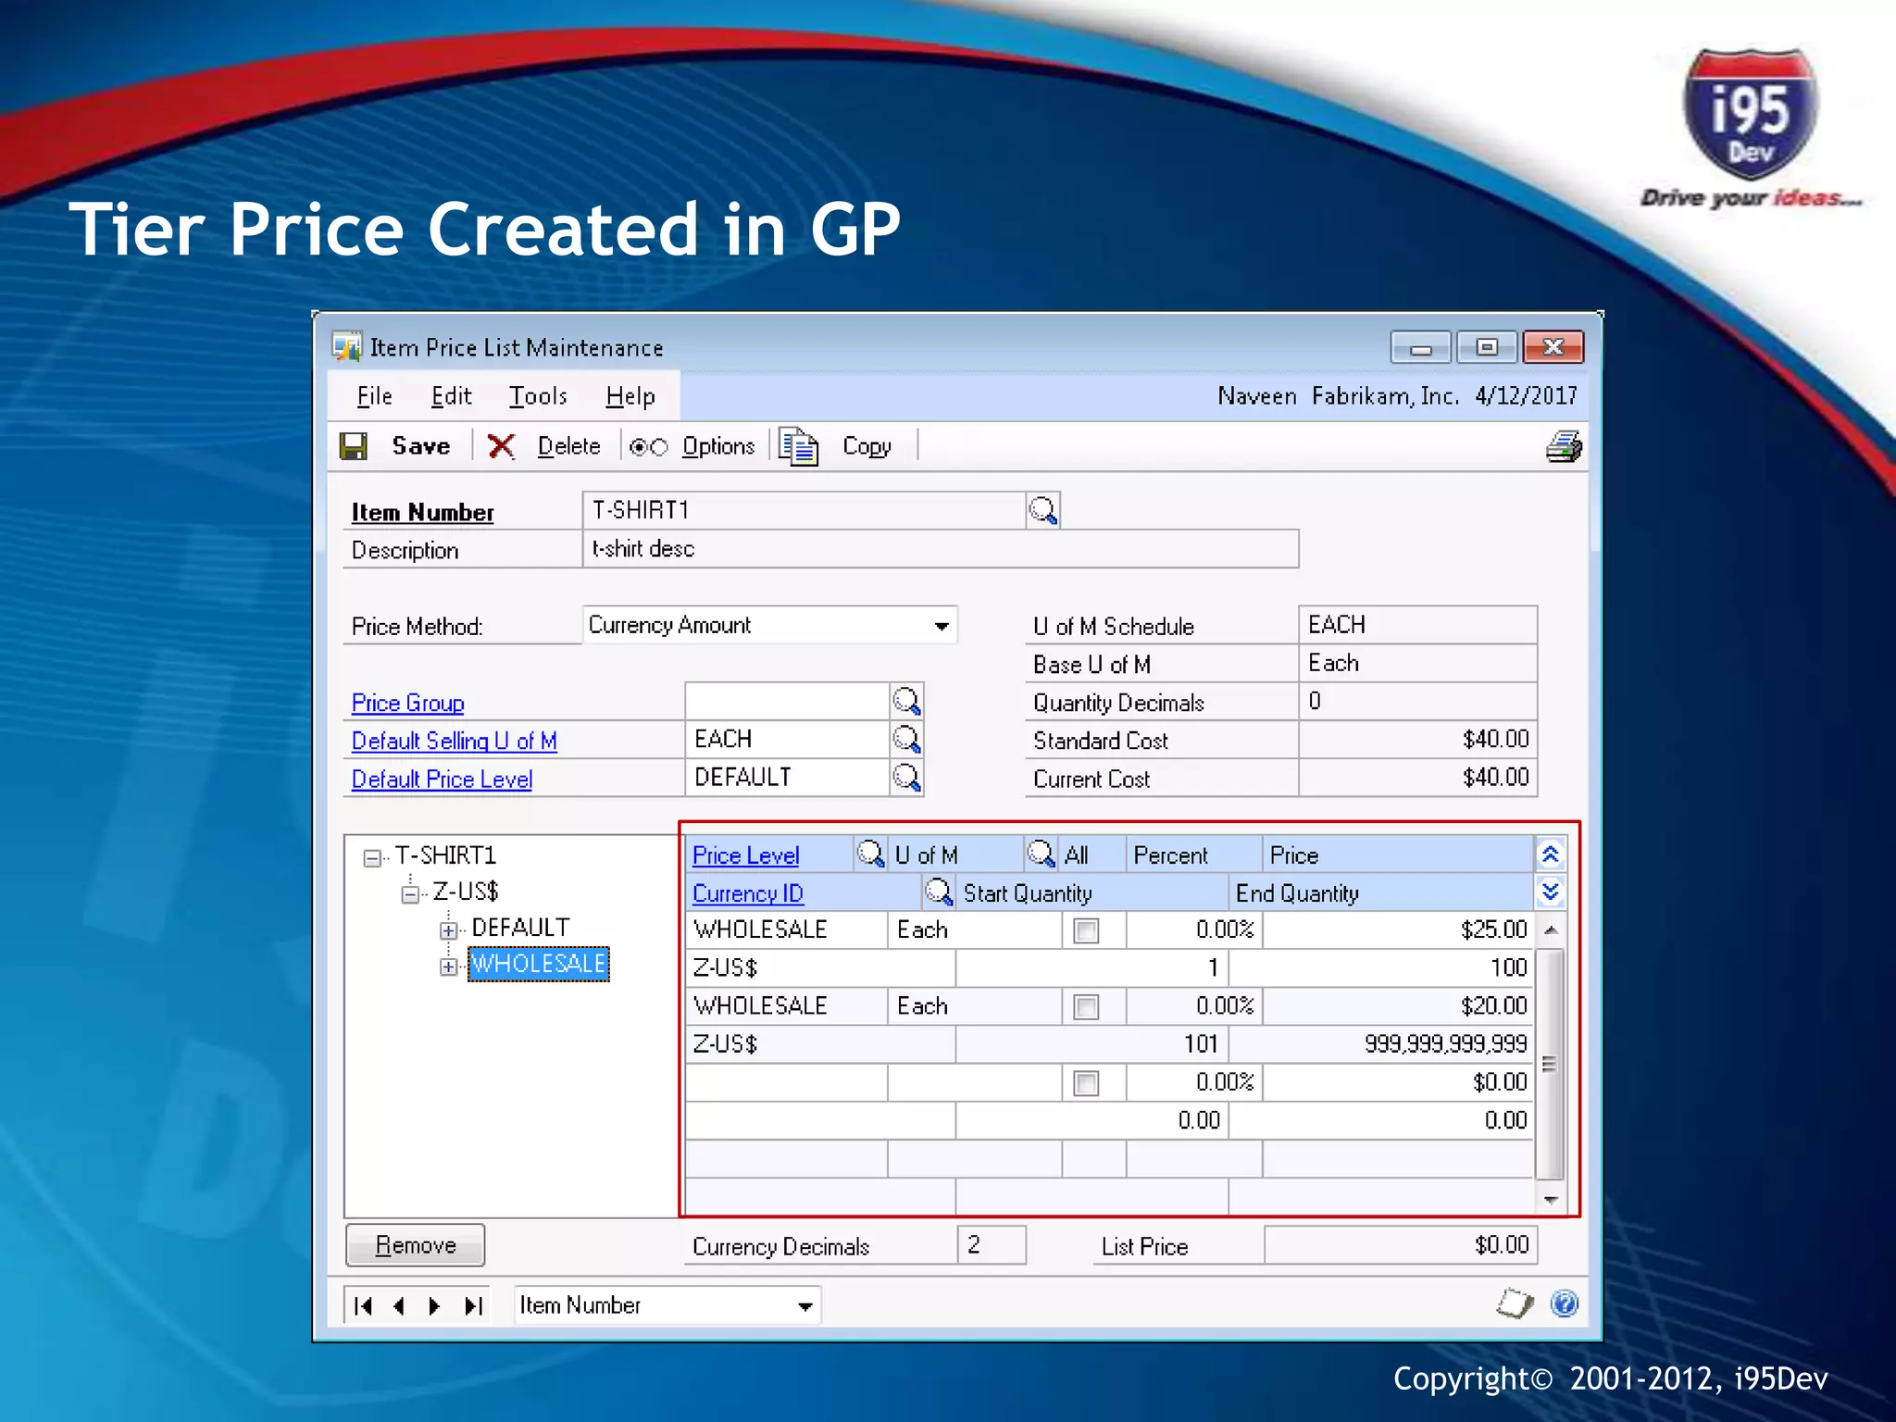Click the $25.00 price cell
This screenshot has width=1896, height=1422.
(1398, 929)
